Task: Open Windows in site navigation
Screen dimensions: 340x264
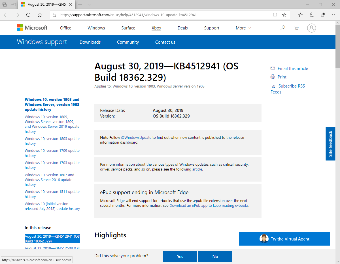Action: point(96,28)
